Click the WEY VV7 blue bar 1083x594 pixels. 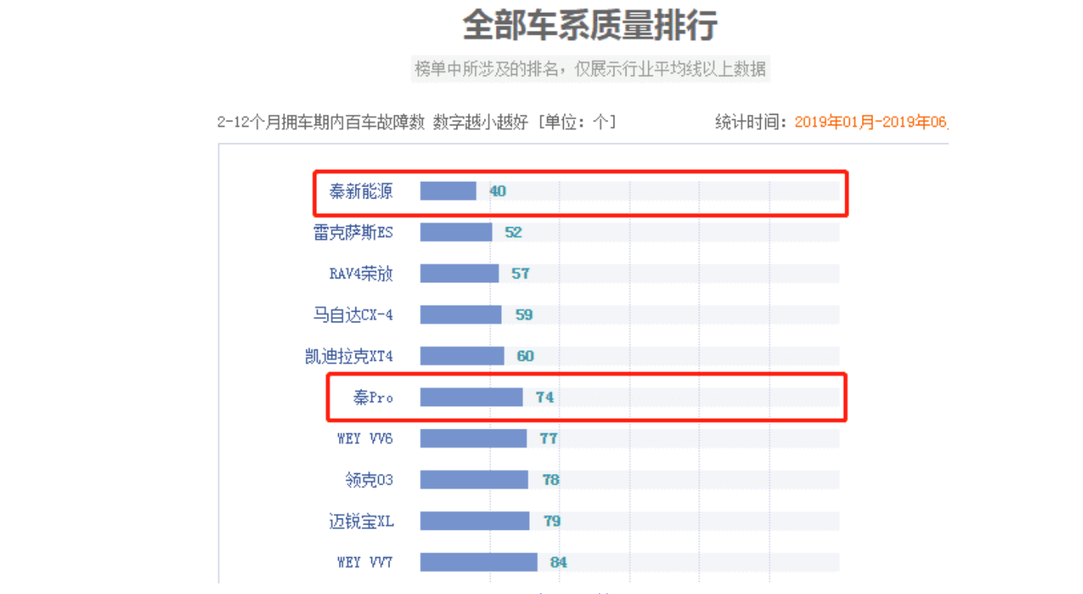[x=479, y=562]
